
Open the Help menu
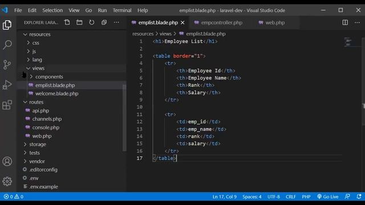click(143, 10)
